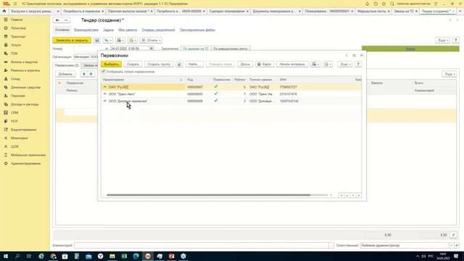Click the save diskette icon in Тендер toolbar
464x261 pixels.
click(97, 41)
